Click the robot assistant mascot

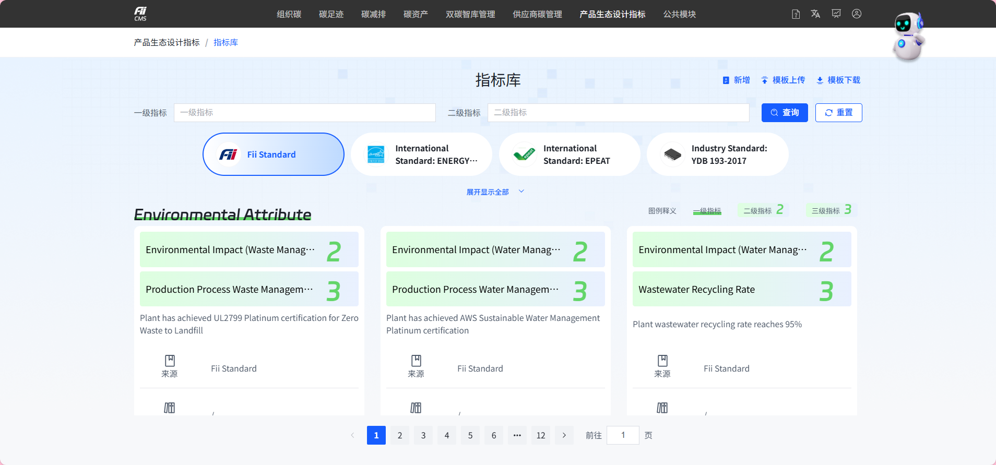pos(909,37)
